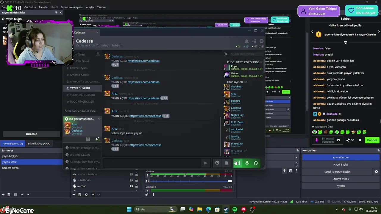Open Cedessa group settings gear
The width and height of the screenshot is (381, 214).
[x=261, y=41]
